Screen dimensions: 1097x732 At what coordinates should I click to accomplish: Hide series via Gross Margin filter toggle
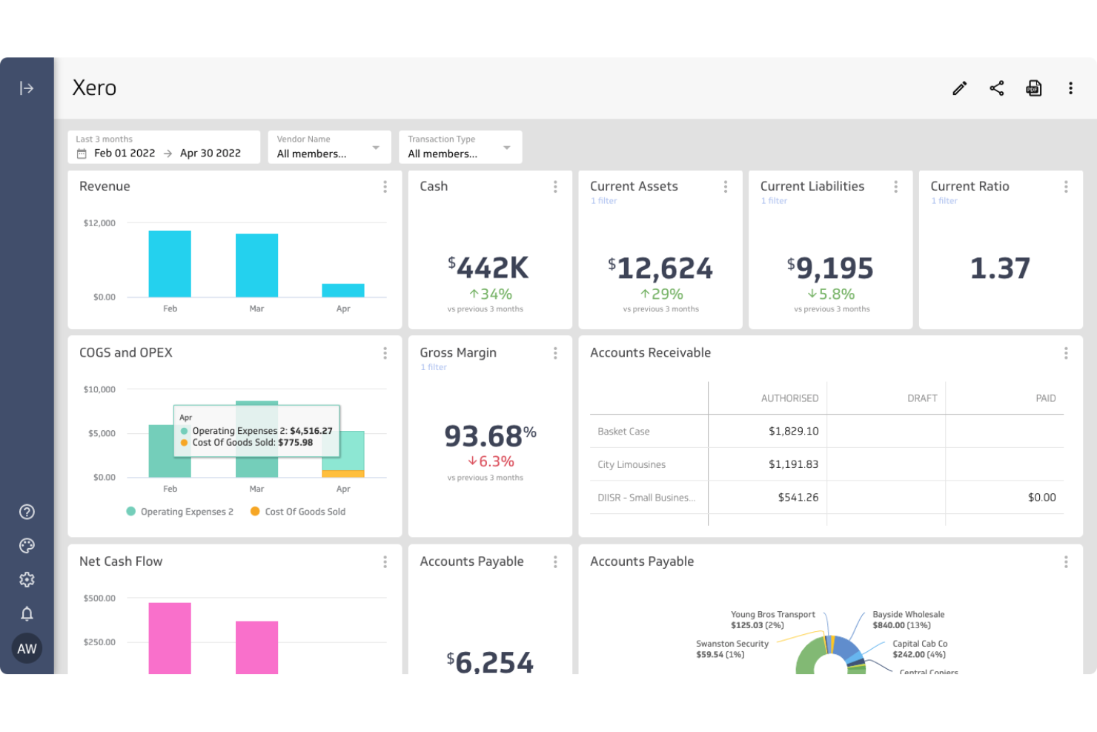point(434,367)
